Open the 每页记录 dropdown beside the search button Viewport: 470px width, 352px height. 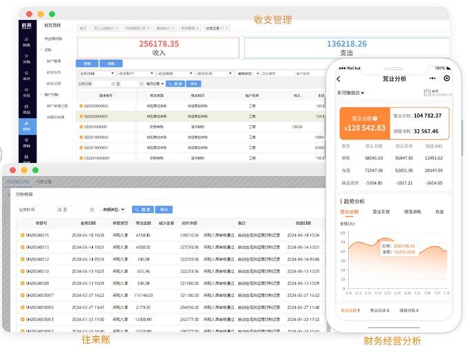pyautogui.click(x=155, y=84)
